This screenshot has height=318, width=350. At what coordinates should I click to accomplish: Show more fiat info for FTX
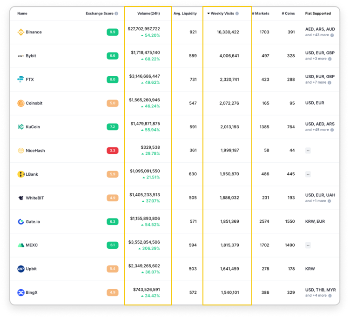(330, 83)
